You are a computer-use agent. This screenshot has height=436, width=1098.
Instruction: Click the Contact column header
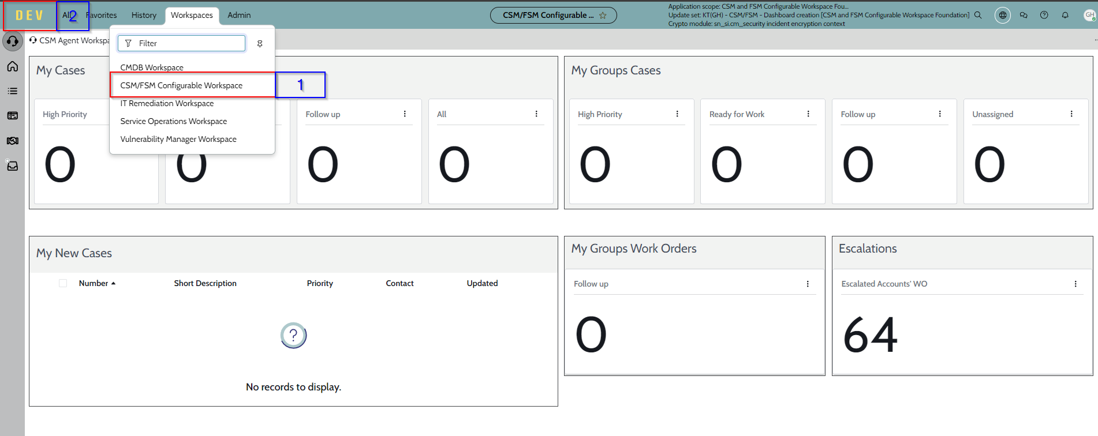coord(399,283)
